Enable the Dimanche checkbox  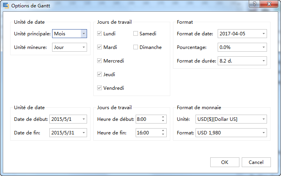136,47
